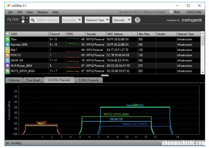Open the Channels filter dropdown
This screenshot has width=209, height=148.
72,20
